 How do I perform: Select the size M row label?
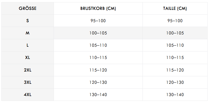point(28,33)
